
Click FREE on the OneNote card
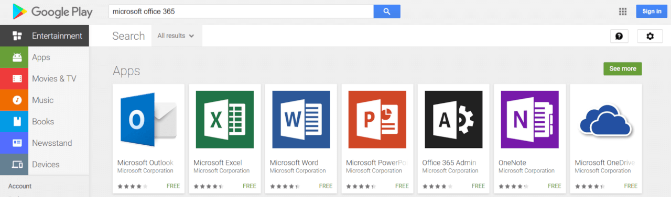(x=555, y=186)
